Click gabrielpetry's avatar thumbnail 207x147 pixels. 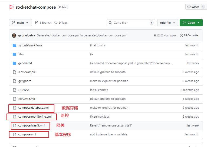[x=14, y=36]
